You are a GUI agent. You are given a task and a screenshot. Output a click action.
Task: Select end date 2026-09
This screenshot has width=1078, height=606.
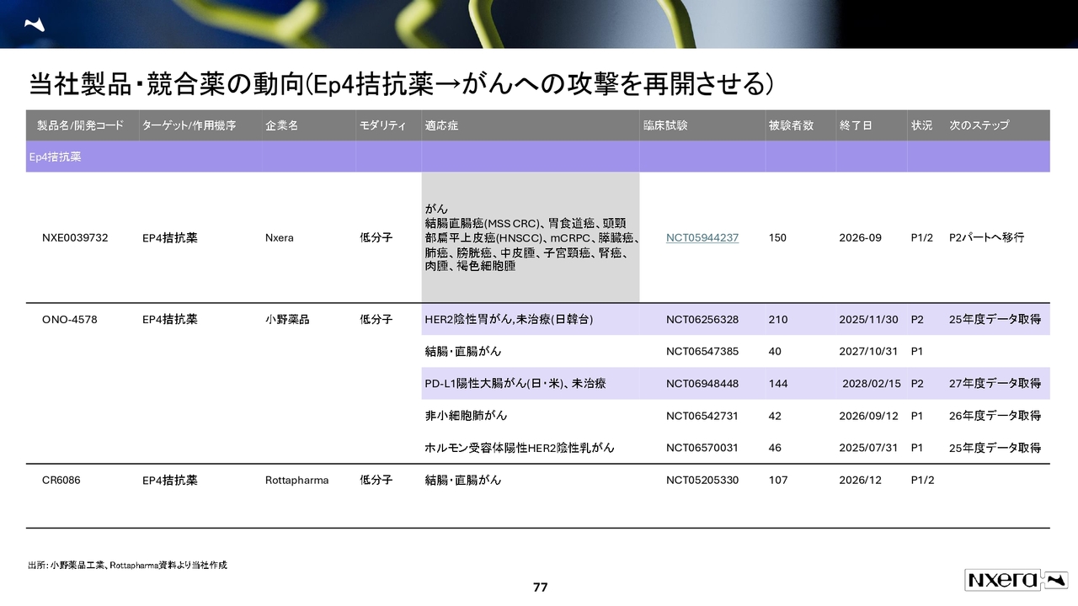860,237
